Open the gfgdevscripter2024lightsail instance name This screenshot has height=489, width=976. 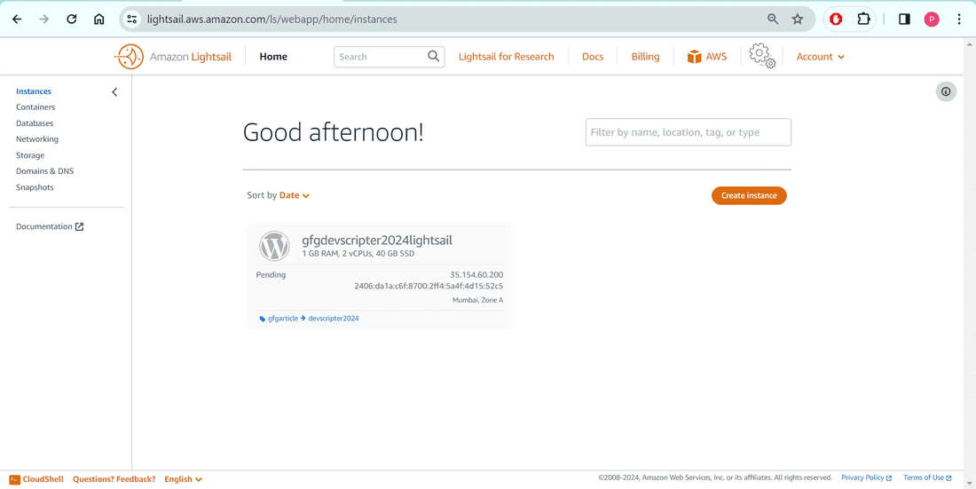point(377,240)
